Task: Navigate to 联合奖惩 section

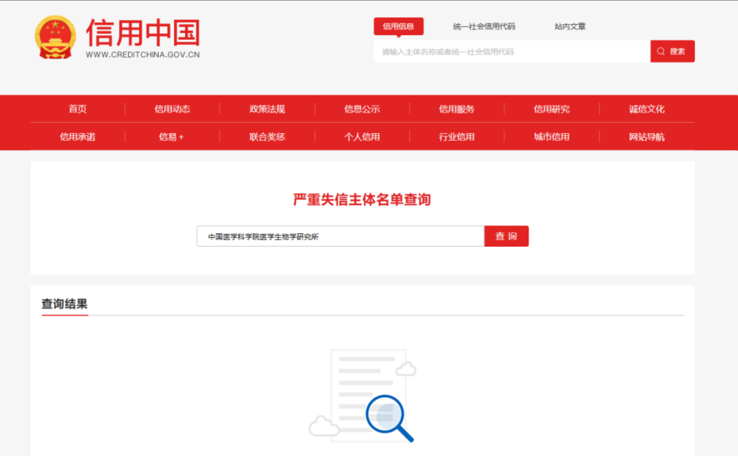Action: click(x=267, y=137)
